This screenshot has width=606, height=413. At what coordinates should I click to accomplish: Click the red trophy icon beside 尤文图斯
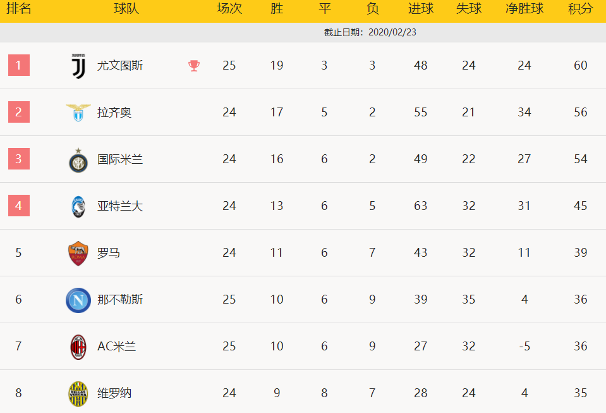pos(194,66)
